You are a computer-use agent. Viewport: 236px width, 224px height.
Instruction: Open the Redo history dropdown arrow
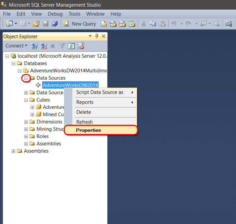tap(196, 24)
